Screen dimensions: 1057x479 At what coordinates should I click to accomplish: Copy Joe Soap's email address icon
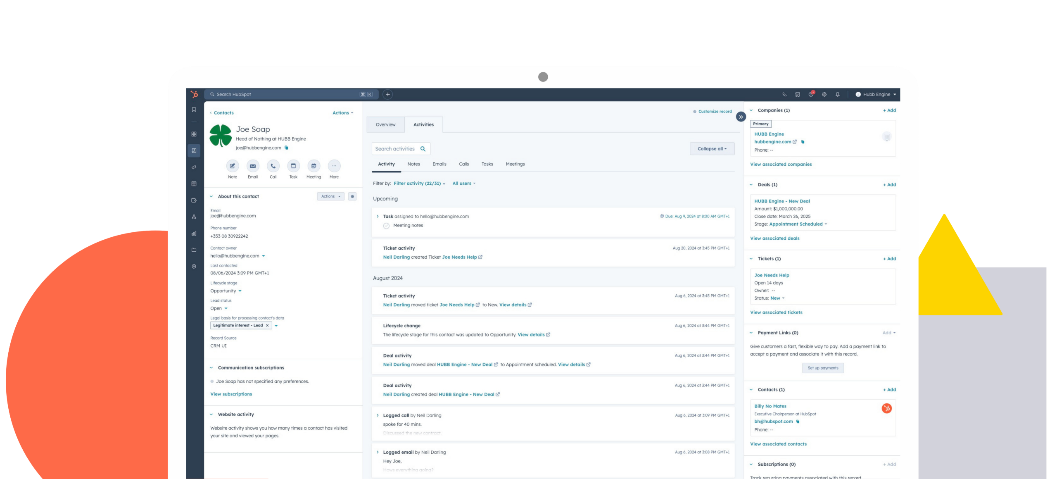point(286,148)
